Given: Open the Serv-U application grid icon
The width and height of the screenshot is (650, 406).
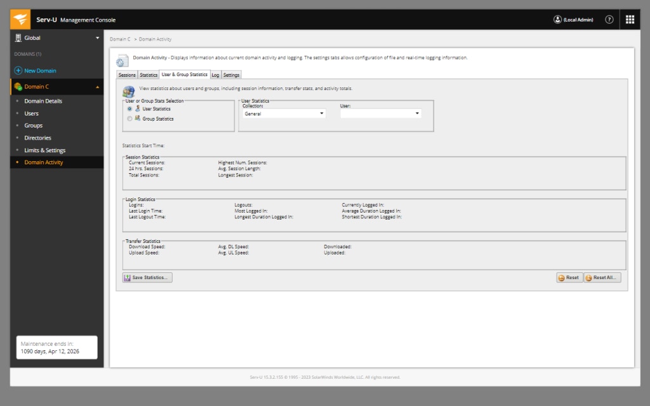Looking at the screenshot, I should pos(630,19).
